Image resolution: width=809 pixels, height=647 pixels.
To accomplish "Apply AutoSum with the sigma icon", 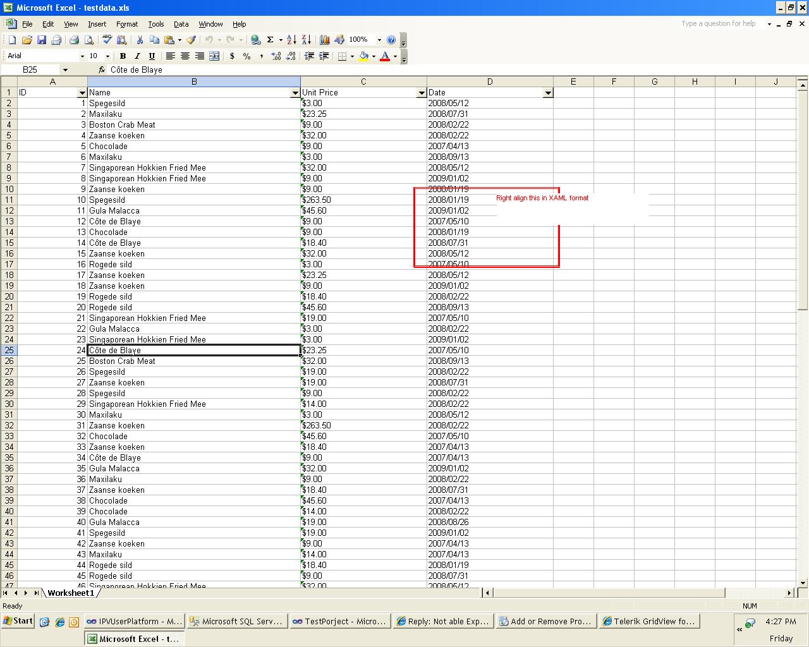I will [270, 40].
